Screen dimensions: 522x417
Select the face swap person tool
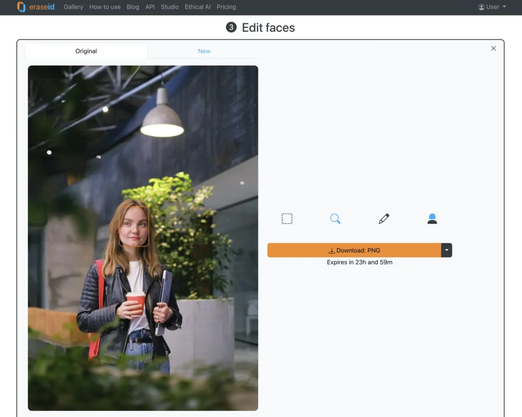coord(432,218)
